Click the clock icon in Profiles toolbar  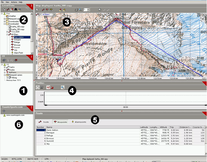click(x=38, y=87)
